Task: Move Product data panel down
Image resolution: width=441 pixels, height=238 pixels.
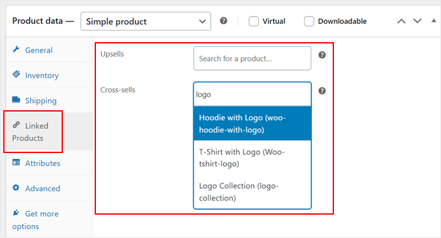Action: (418, 21)
